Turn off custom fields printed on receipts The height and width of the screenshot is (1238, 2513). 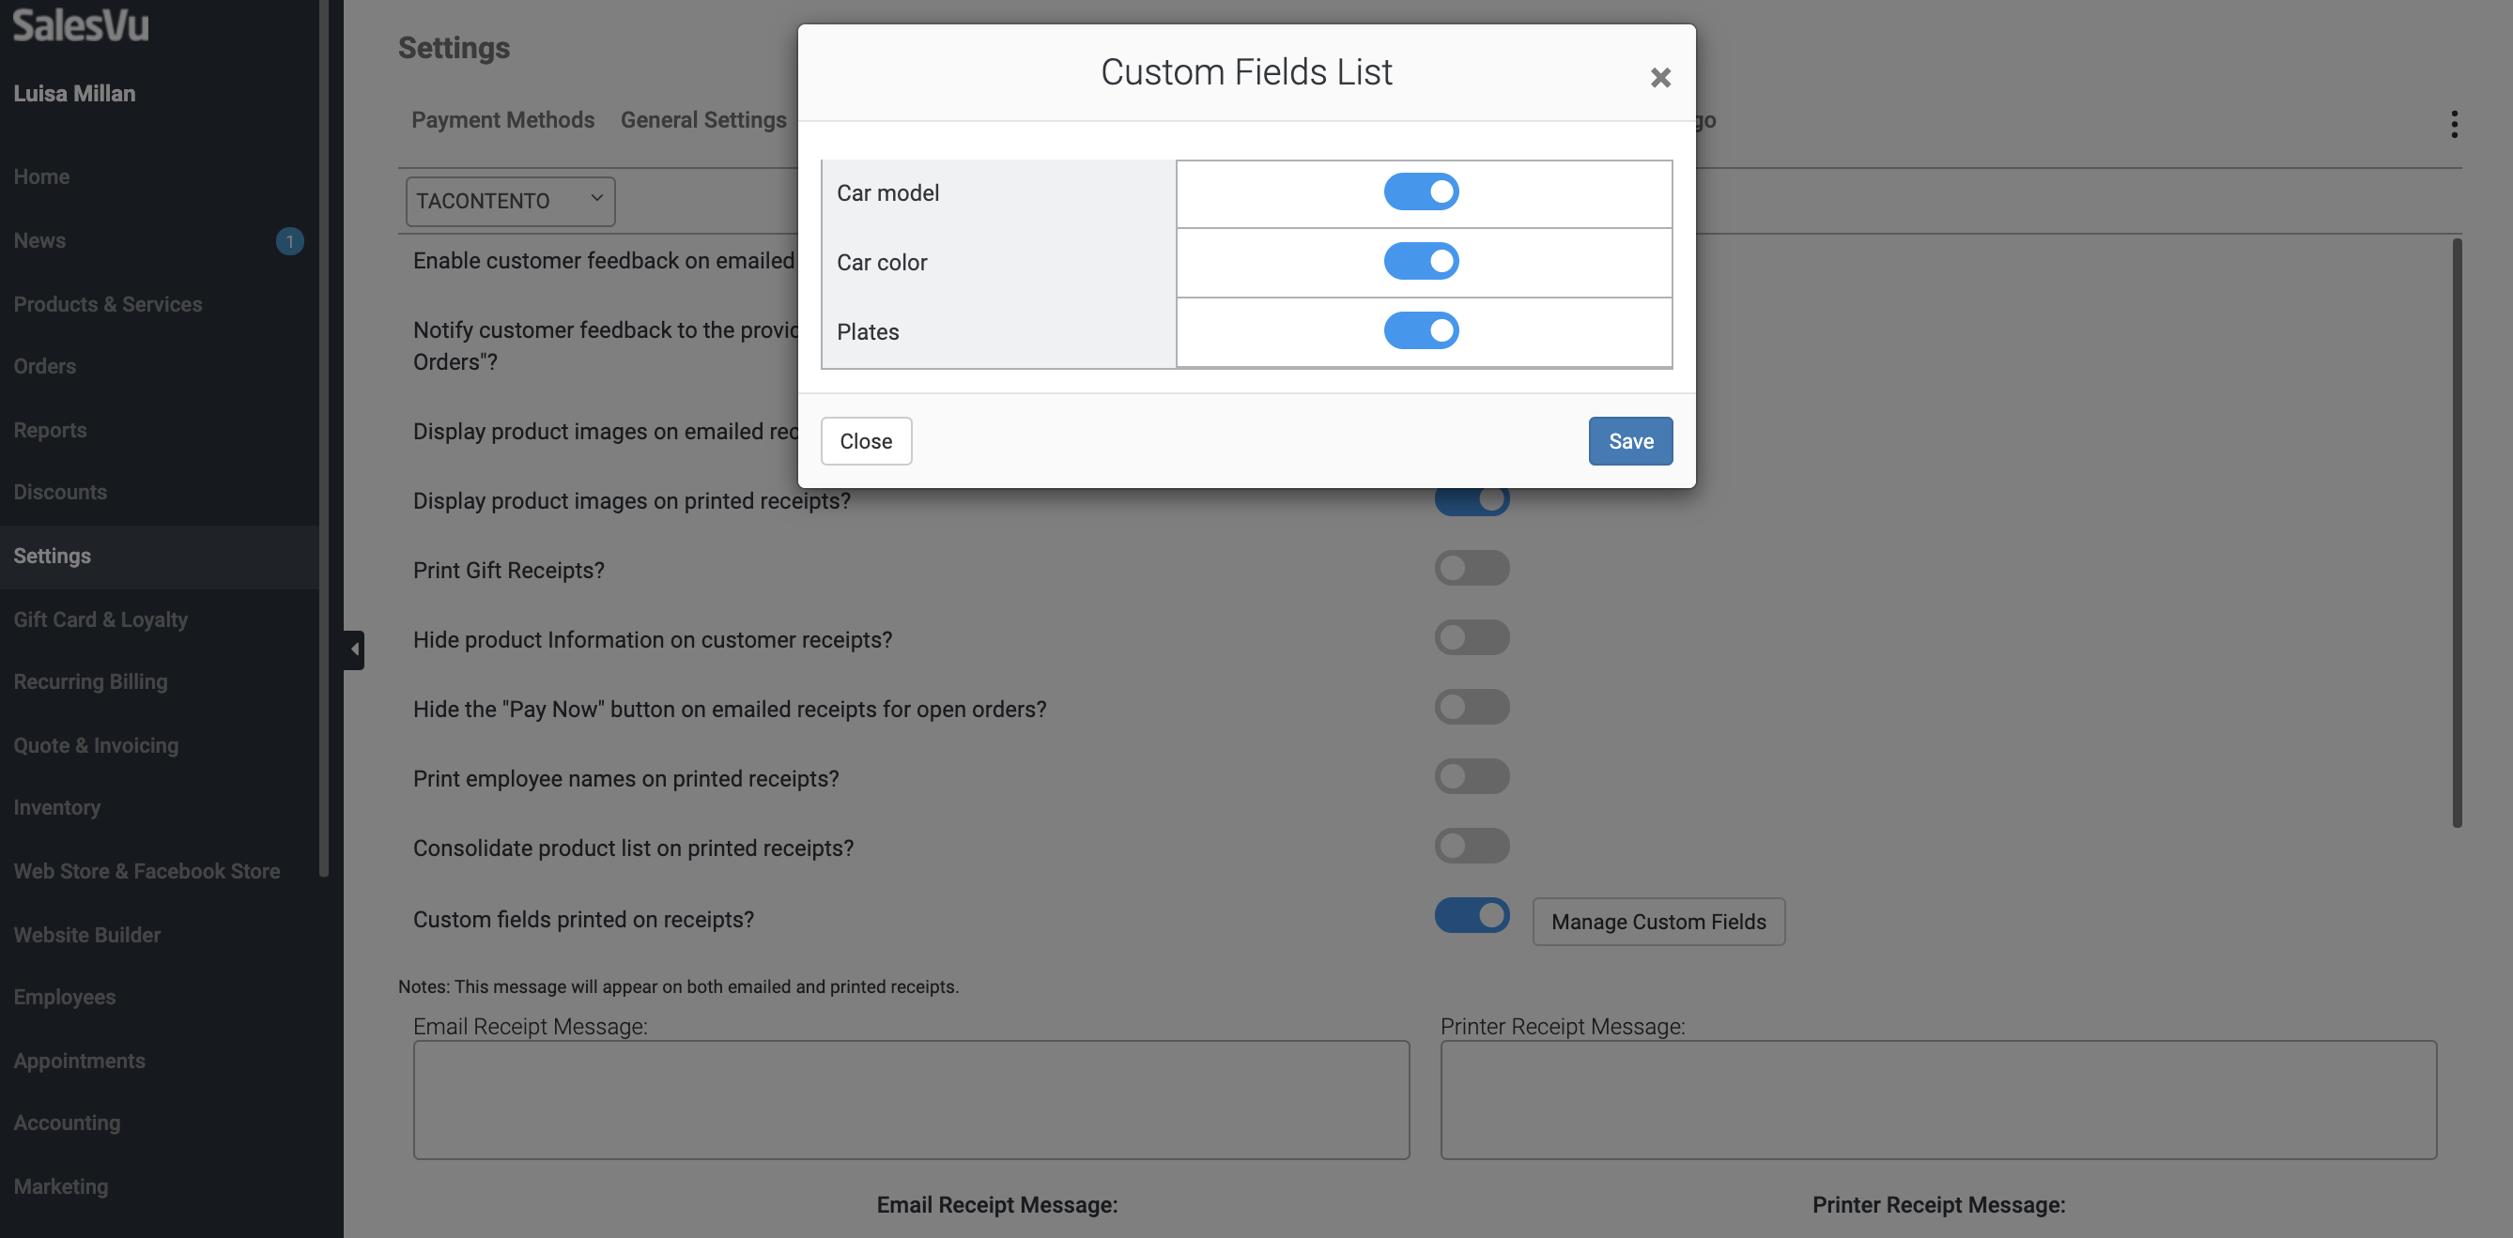point(1472,915)
